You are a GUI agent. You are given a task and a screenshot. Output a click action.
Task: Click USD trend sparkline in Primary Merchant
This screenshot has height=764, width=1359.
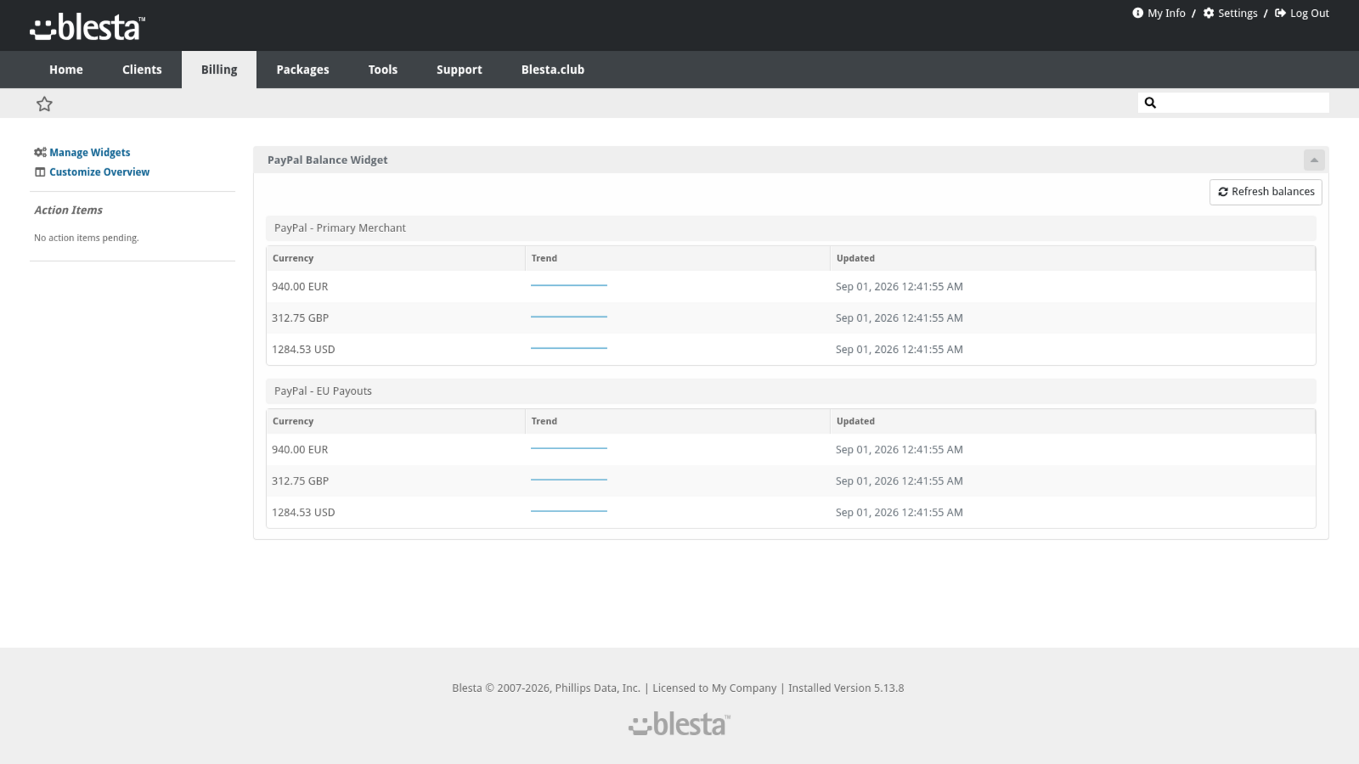click(569, 348)
